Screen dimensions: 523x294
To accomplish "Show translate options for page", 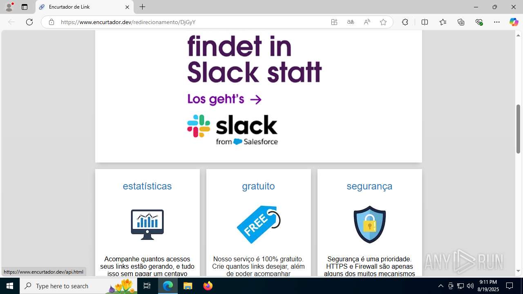I will (x=351, y=22).
